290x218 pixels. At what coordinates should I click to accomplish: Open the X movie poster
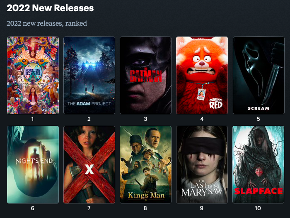[x=89, y=164]
